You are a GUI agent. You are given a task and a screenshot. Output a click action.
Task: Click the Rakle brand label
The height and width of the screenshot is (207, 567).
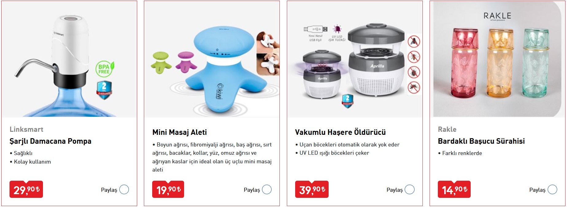(447, 129)
